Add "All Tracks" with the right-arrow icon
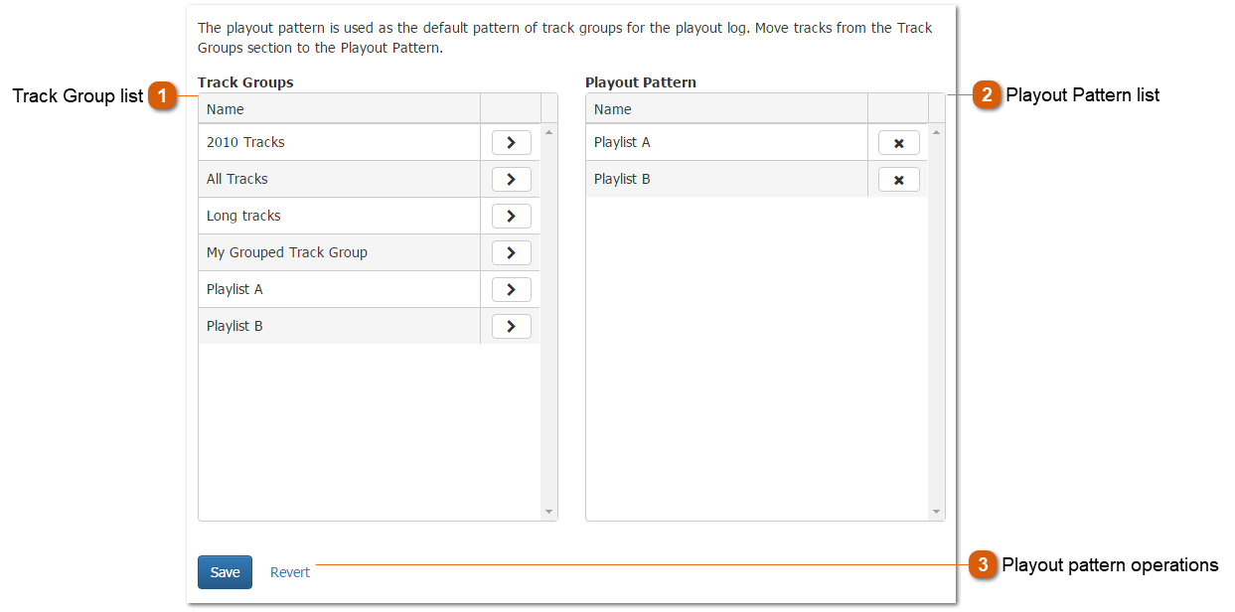 [511, 179]
